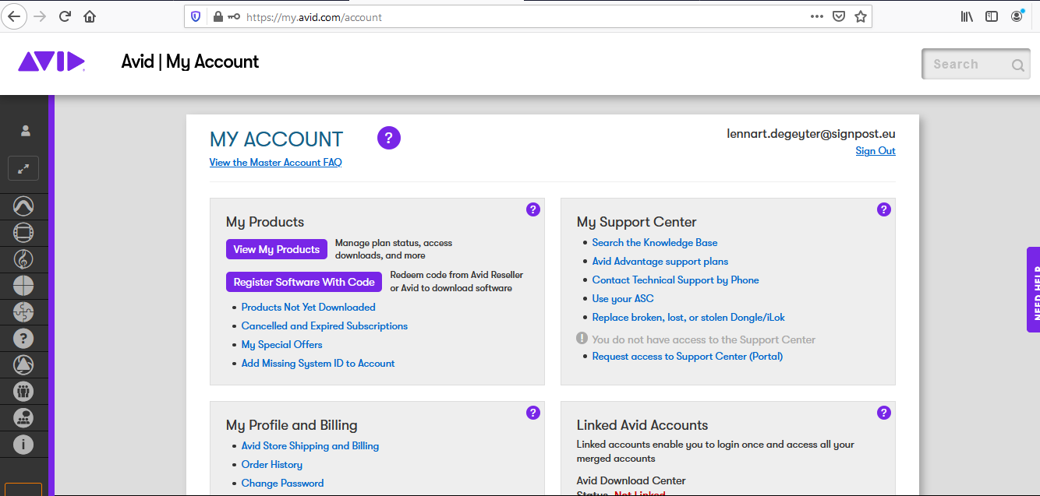The image size is (1040, 496).
Task: Open Firefox Library menu
Action: pos(967,16)
